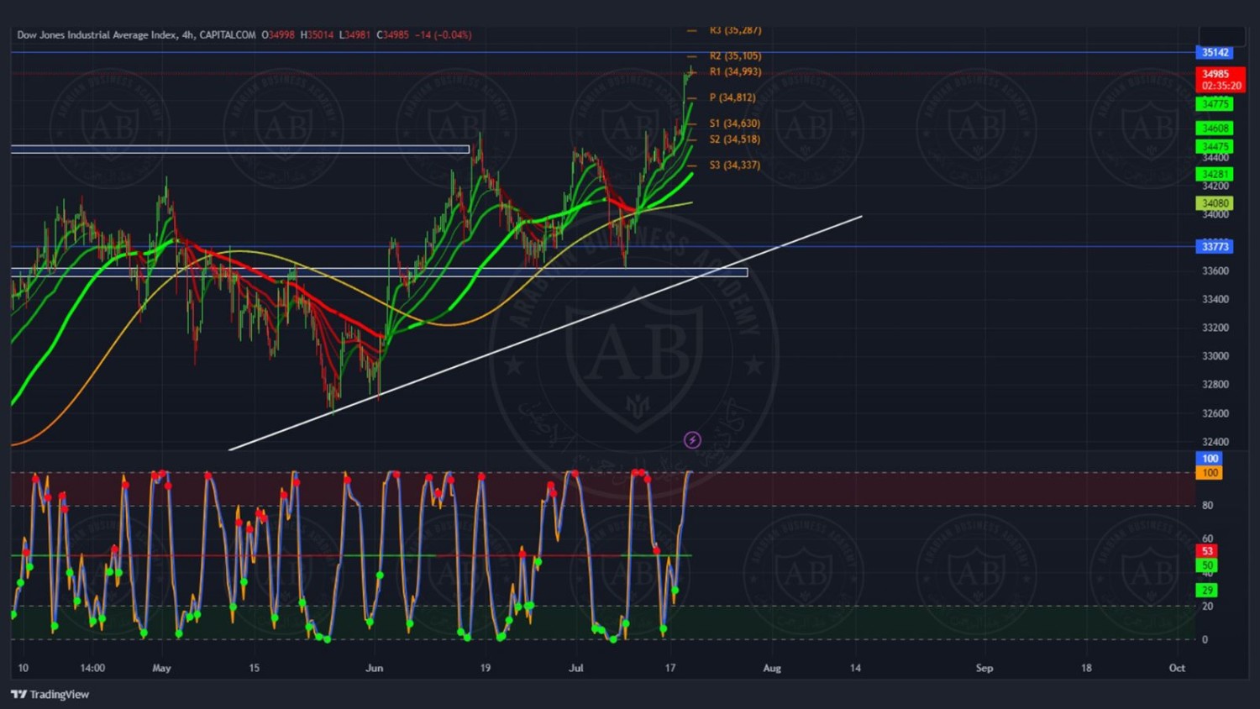Screen dimensions: 1260x709
Task: Click the 02:35:20 candle countdown timer
Action: (x=1220, y=86)
